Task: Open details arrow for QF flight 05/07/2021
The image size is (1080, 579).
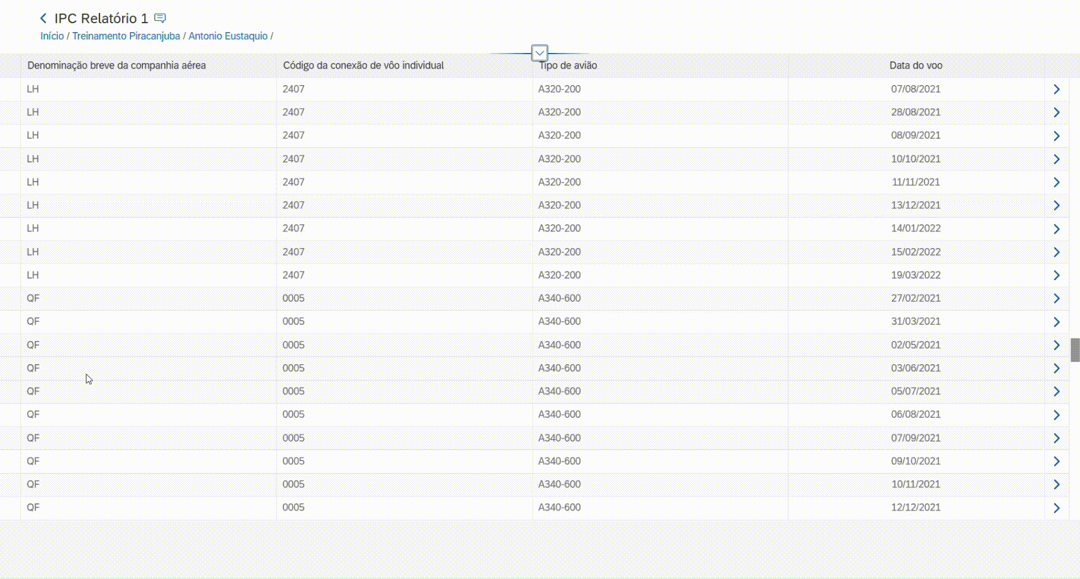Action: coord(1056,392)
